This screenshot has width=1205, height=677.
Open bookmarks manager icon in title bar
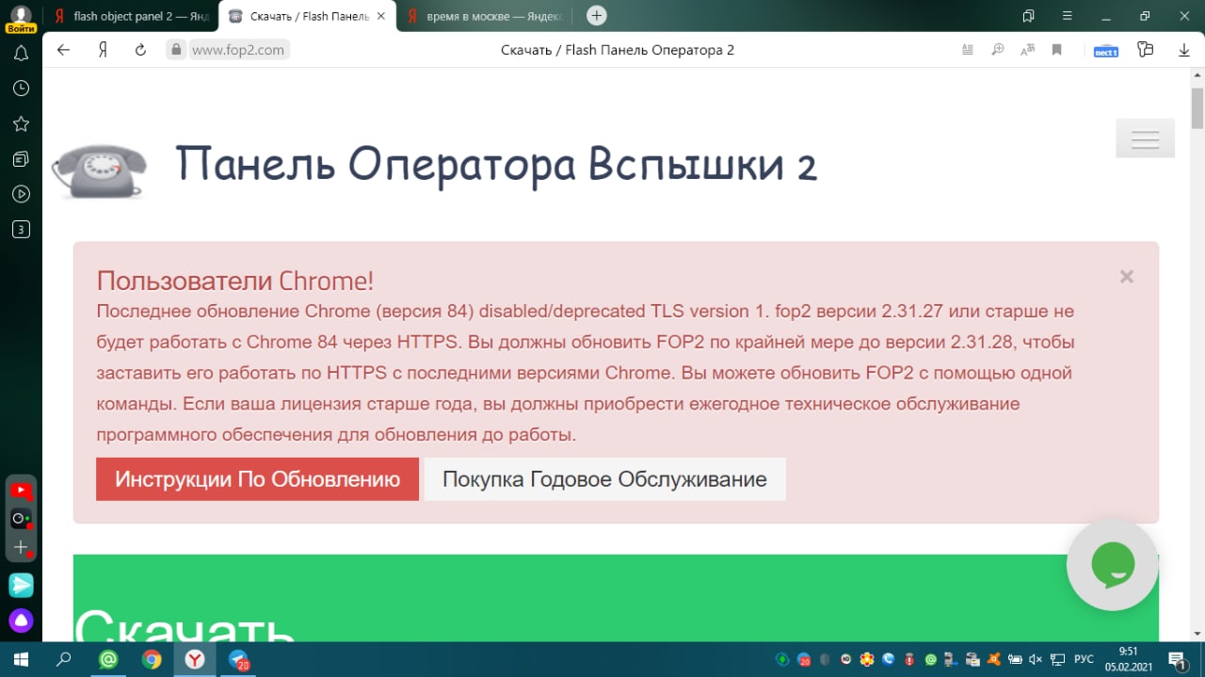point(1029,15)
